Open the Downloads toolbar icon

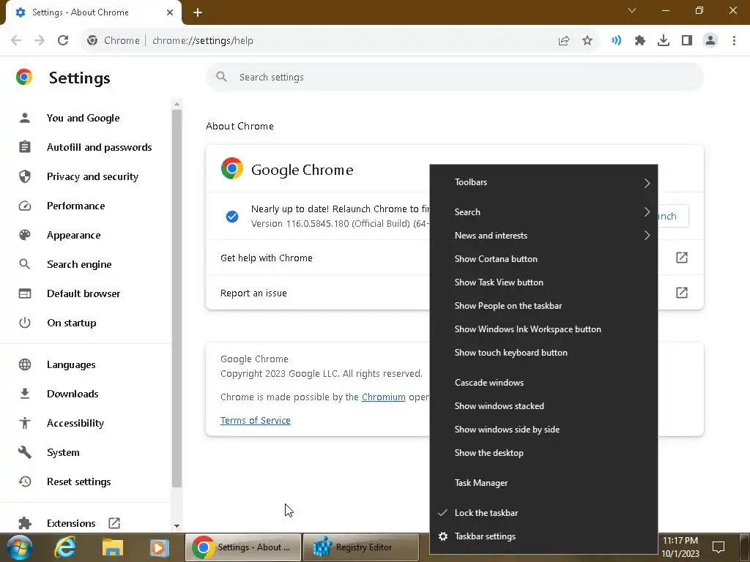(664, 41)
